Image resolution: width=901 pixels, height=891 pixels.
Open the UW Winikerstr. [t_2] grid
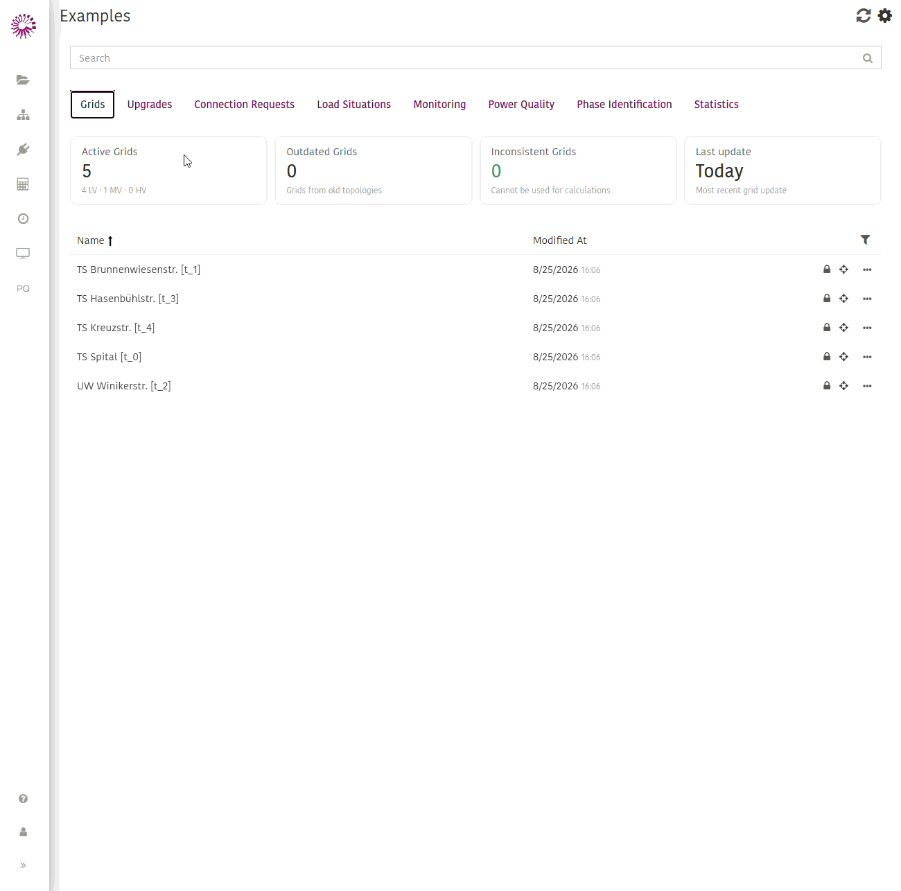pyautogui.click(x=124, y=386)
